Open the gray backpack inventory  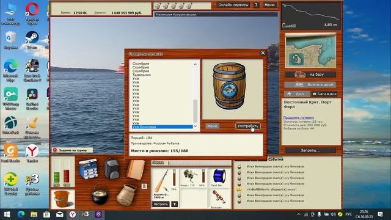coord(112,169)
